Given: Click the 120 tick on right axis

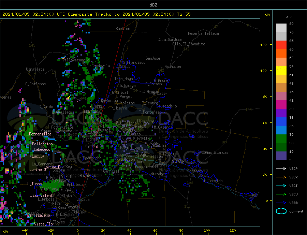Looking at the screenshot, I should point(264,45).
